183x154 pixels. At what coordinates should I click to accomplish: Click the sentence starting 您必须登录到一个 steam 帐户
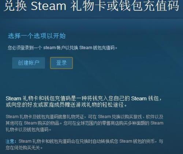[63, 48]
